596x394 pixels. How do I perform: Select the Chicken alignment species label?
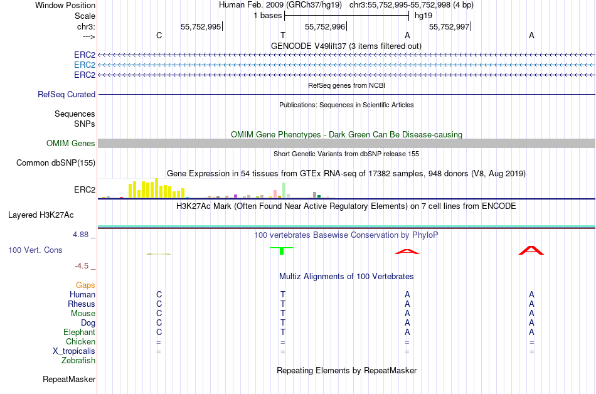(80, 341)
